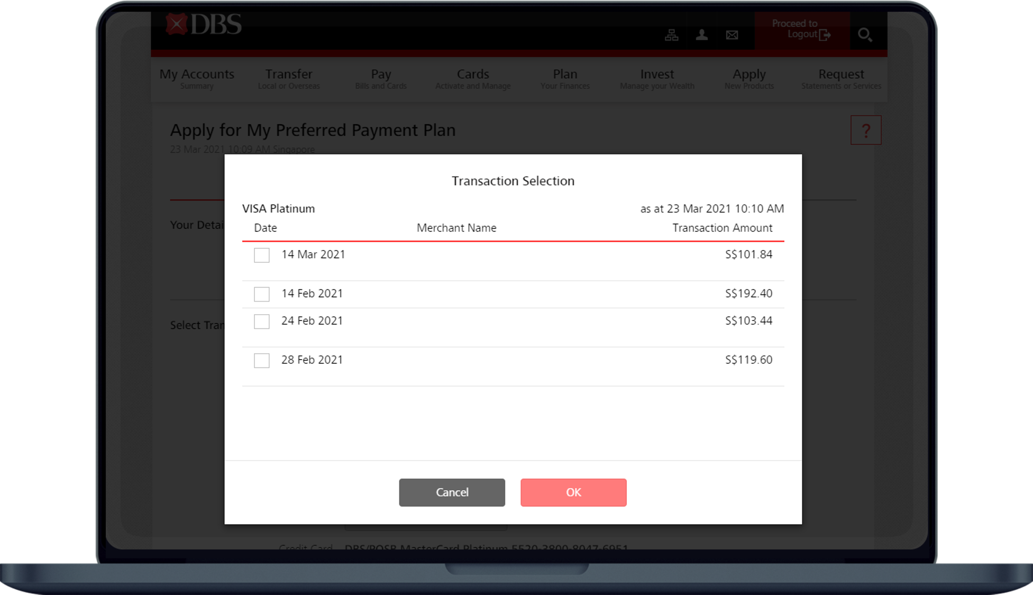Open the user profile icon

pyautogui.click(x=702, y=35)
